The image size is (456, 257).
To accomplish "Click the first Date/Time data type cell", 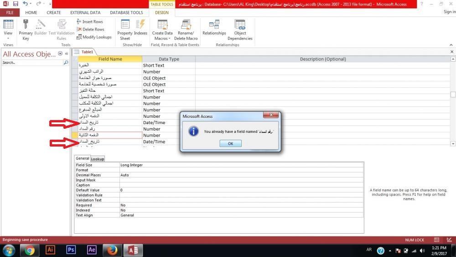I will coord(169,122).
